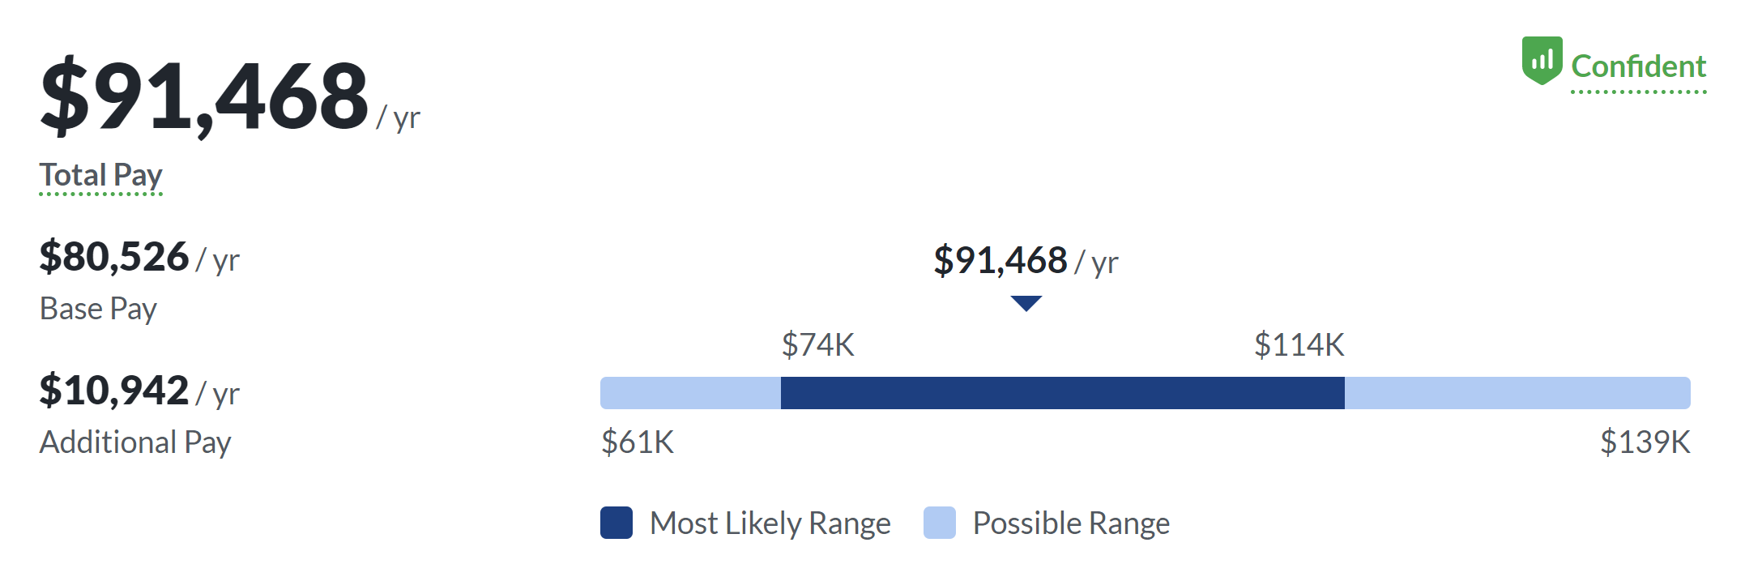This screenshot has width=1745, height=581.
Task: Click the $114K upper range label
Action: [1299, 345]
